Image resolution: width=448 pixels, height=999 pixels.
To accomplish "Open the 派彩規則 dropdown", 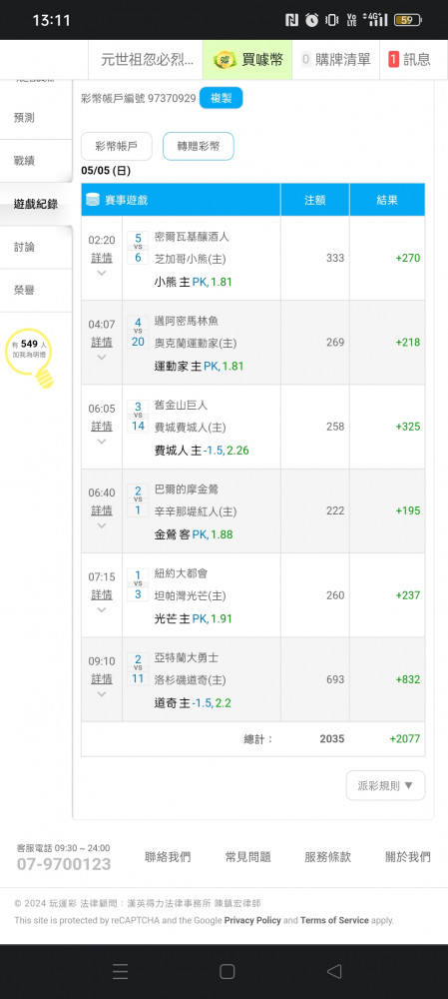I will point(385,785).
